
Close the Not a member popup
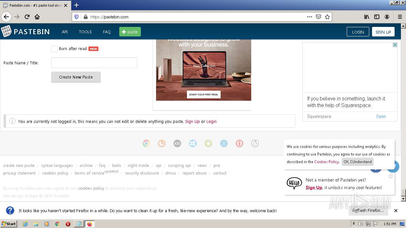(x=391, y=176)
